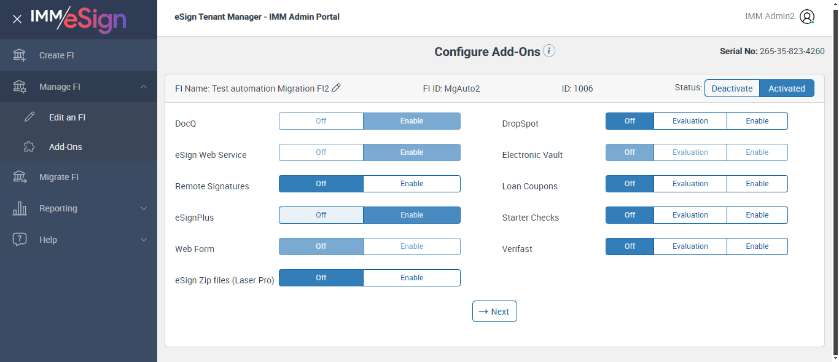
Task: Click the Reporting bar chart icon
Action: [x=20, y=208]
